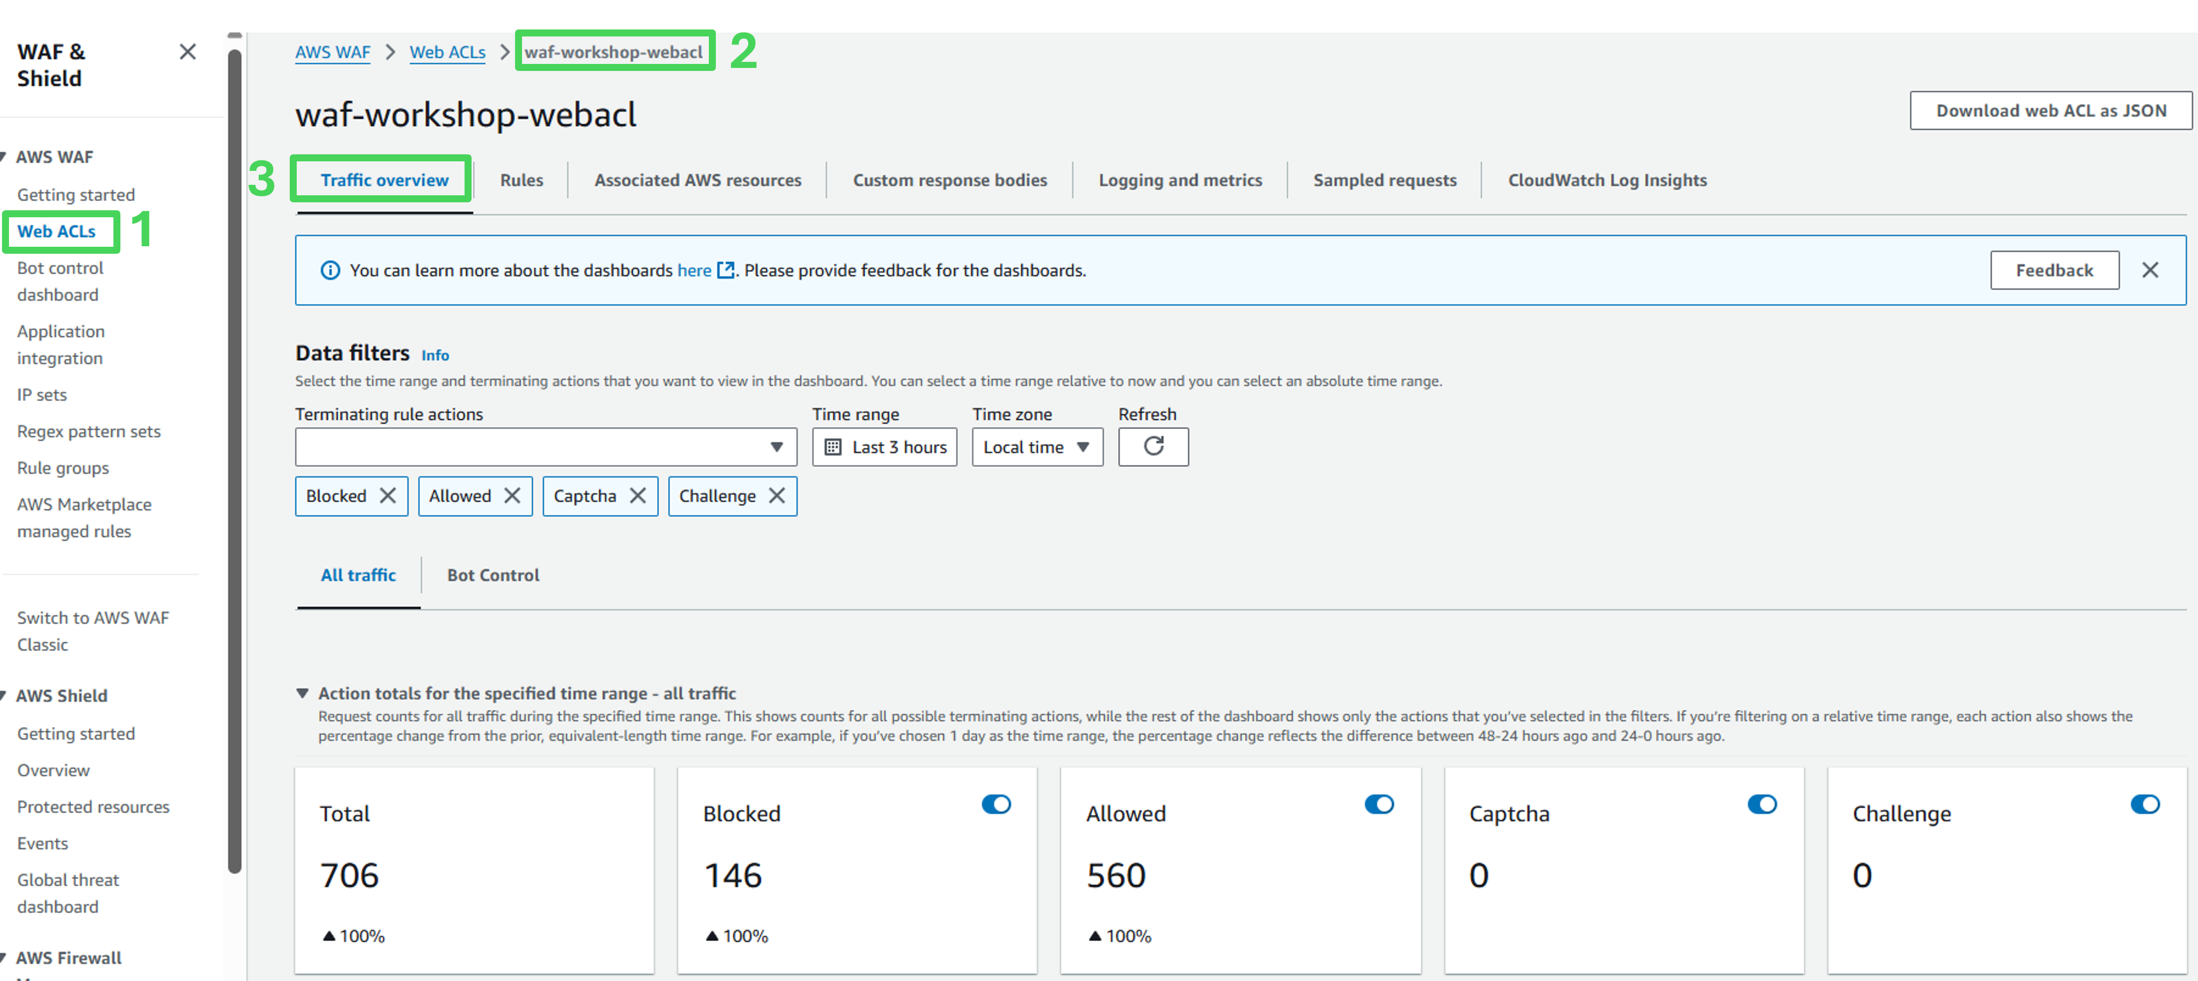Collapse the Action totals section
Image resolution: width=2198 pixels, height=981 pixels.
coord(302,693)
